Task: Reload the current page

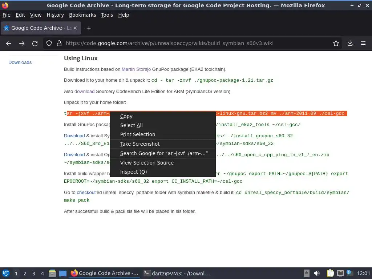Action: click(35, 44)
